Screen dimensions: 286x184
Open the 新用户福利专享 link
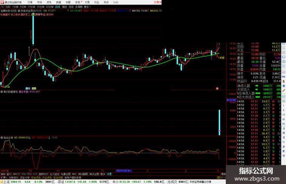click(73, 178)
